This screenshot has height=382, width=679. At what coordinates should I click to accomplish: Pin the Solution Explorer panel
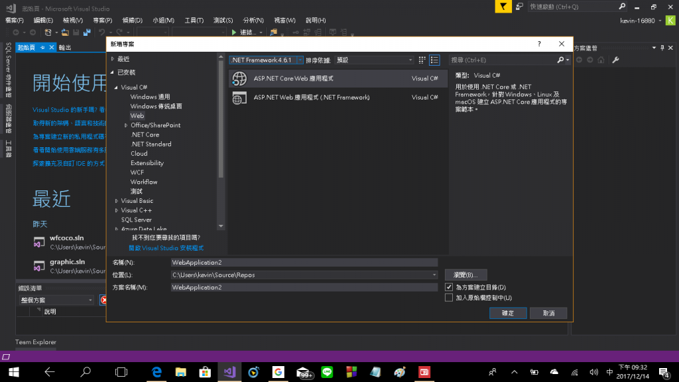coord(662,48)
